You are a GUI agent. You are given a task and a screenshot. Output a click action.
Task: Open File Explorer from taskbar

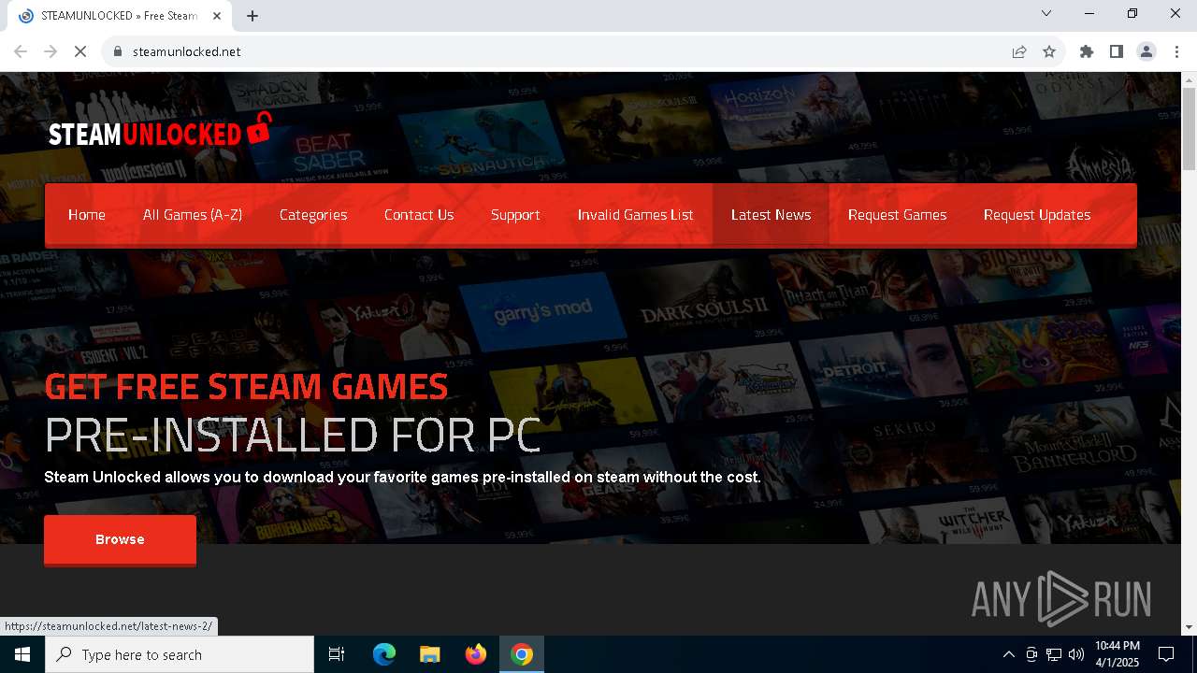(x=430, y=654)
